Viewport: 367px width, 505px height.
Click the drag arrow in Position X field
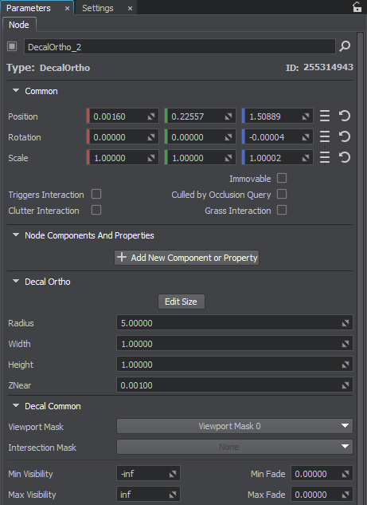[x=150, y=116]
